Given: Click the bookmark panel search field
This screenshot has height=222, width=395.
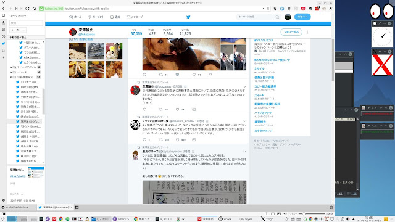Looking at the screenshot, I should 26,23.
